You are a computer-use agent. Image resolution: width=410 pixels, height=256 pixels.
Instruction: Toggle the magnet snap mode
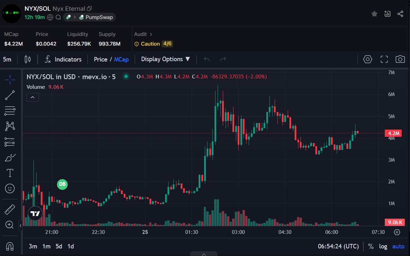[x=10, y=247]
